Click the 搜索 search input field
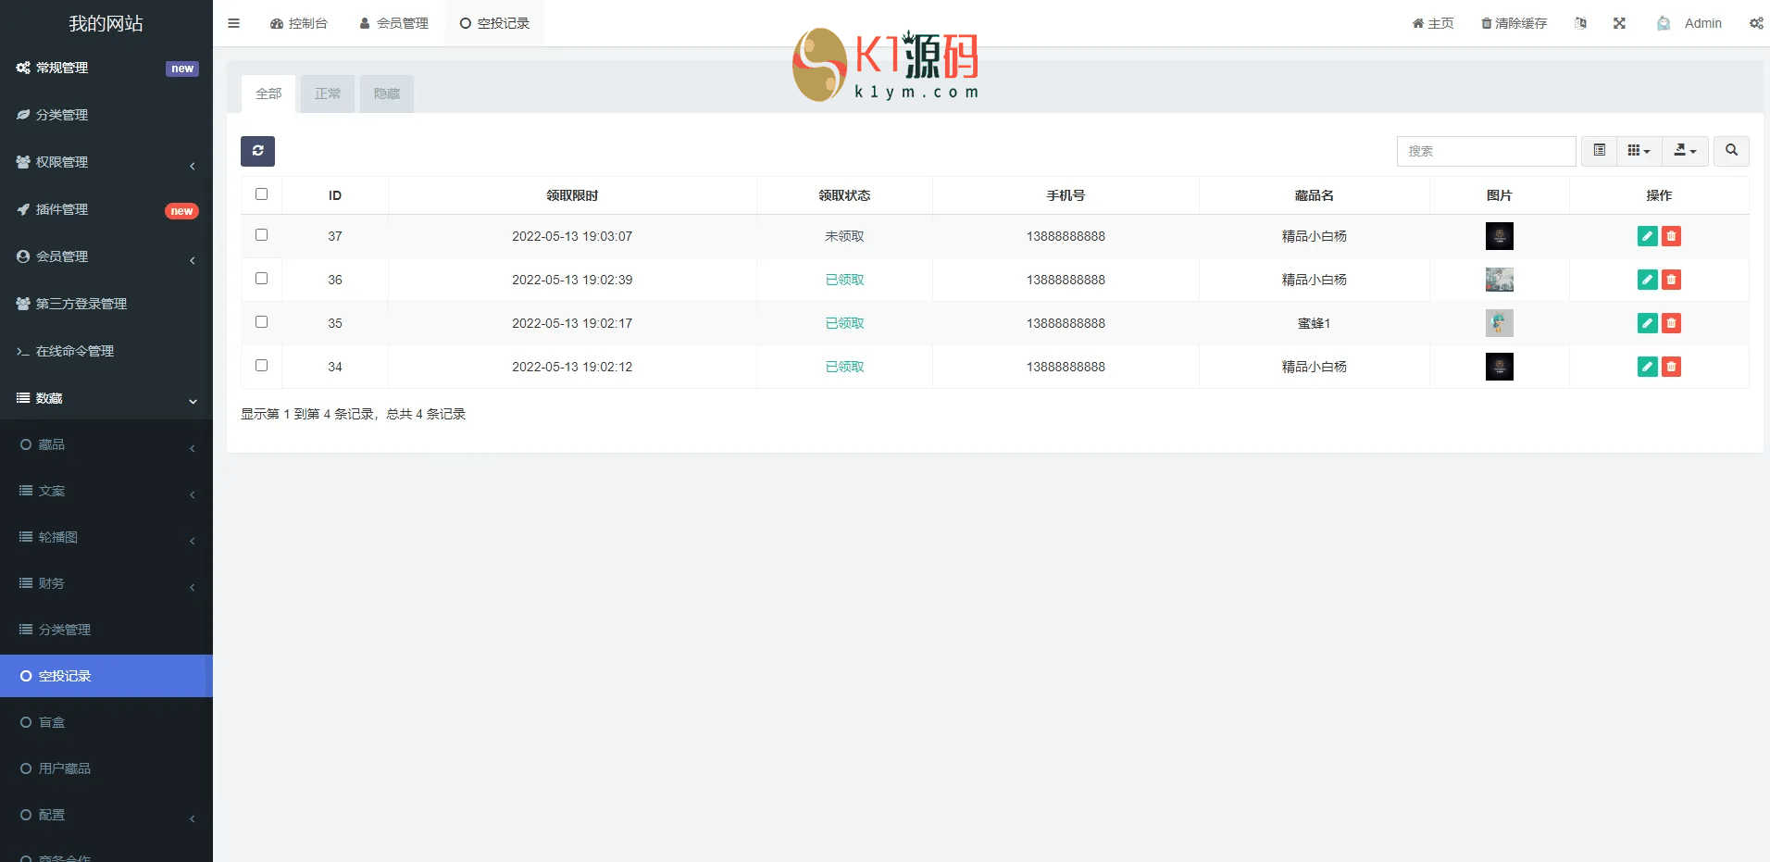The height and width of the screenshot is (862, 1770). pos(1486,151)
